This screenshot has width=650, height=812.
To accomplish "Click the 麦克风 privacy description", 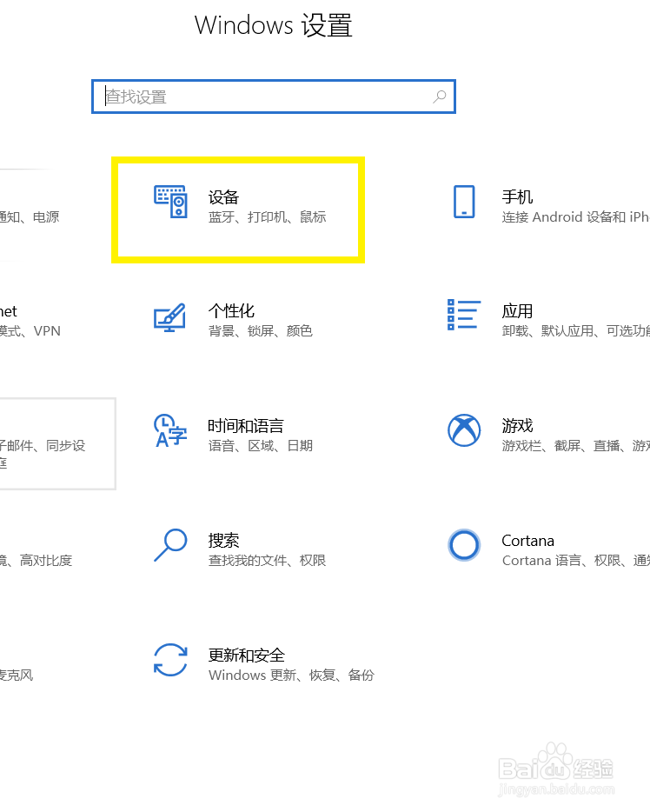I will coord(17,676).
